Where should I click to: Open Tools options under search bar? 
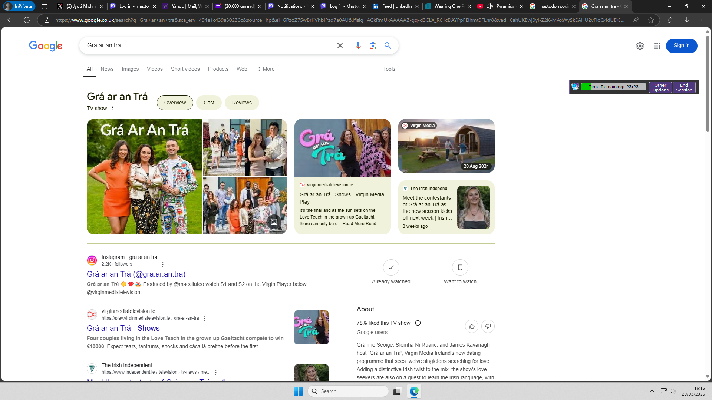[389, 69]
